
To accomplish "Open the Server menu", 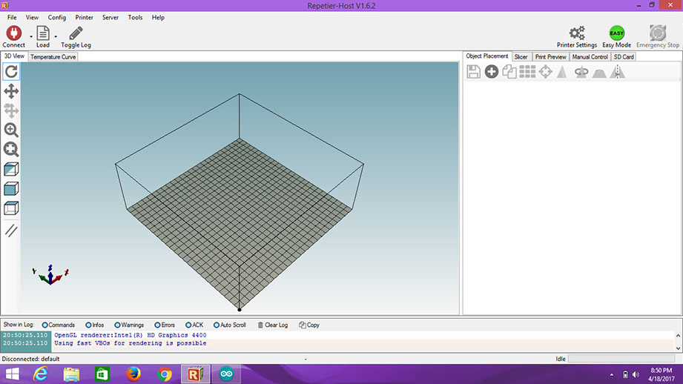I will pyautogui.click(x=110, y=17).
